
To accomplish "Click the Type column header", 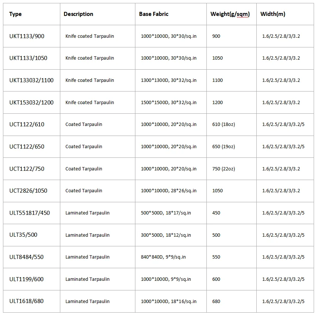I will 16,14.
